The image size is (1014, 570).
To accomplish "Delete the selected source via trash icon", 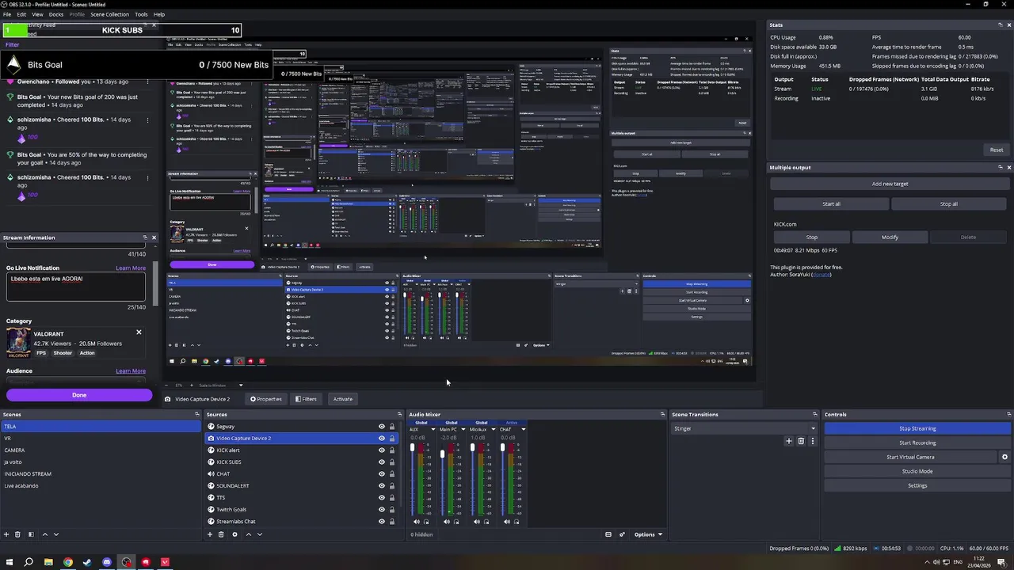I will tap(221, 534).
